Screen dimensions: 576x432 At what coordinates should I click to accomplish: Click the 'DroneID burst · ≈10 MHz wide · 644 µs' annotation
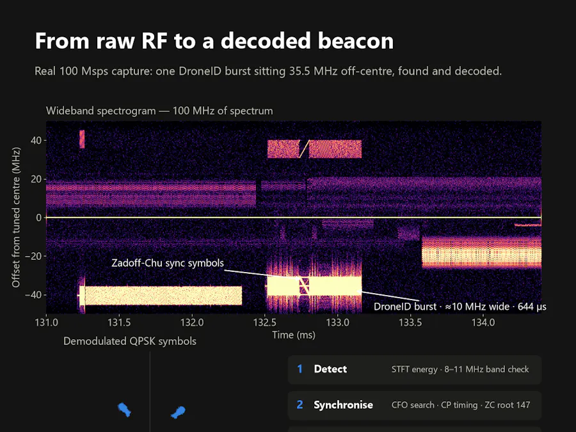460,307
